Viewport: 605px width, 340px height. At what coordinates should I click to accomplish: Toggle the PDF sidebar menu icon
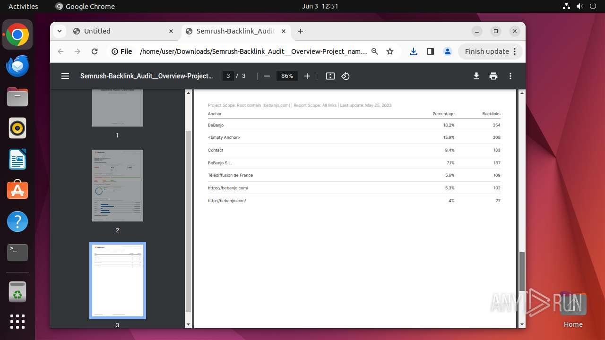click(65, 76)
